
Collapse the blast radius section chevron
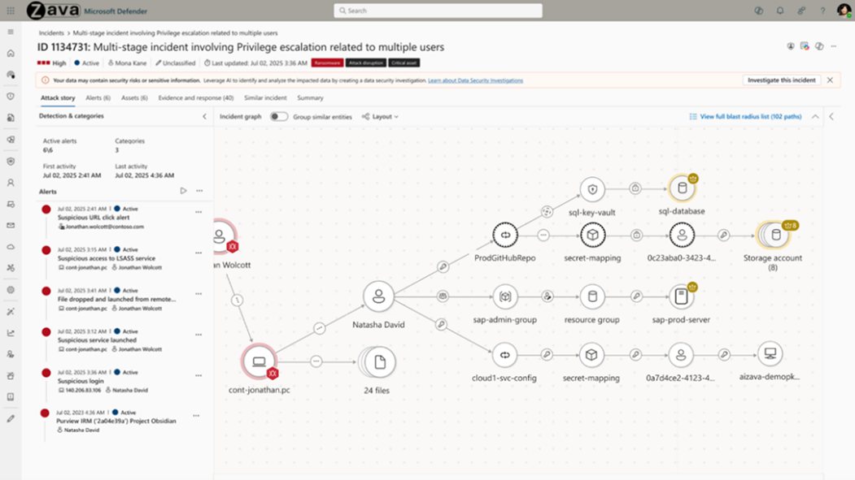pyautogui.click(x=815, y=116)
